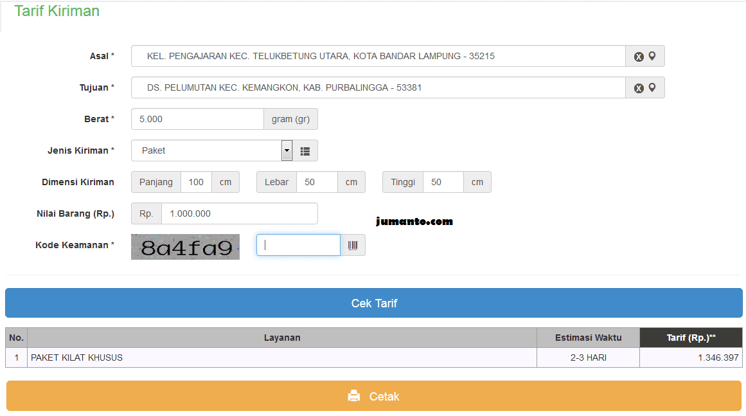Click the Lebar label addon
This screenshot has height=416, width=746.
click(276, 182)
